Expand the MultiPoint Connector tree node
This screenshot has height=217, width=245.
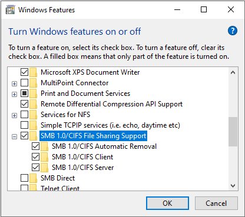coord(14,84)
